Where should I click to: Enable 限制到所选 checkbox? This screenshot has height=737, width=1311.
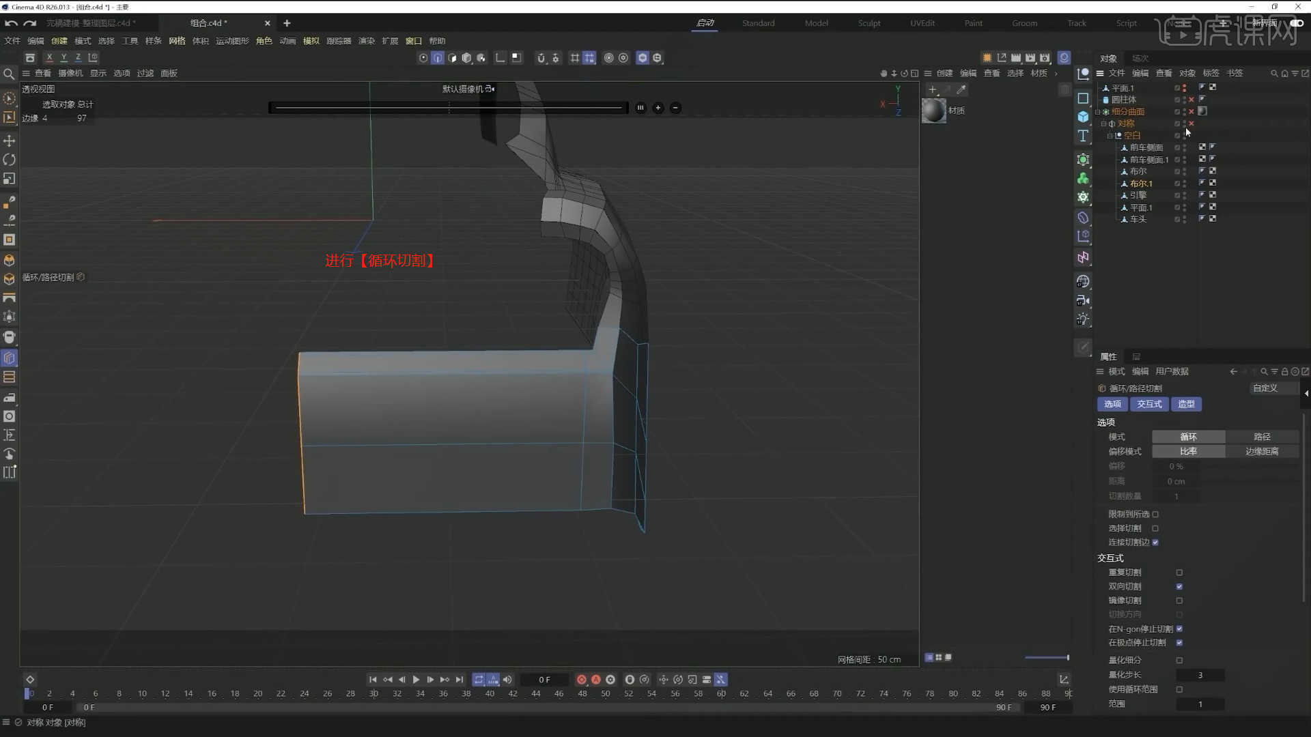coord(1155,515)
